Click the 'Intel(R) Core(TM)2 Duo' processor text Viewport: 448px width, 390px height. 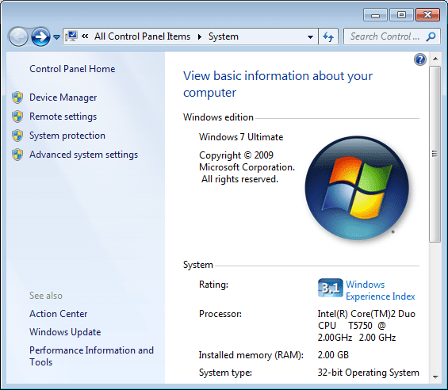(366, 314)
